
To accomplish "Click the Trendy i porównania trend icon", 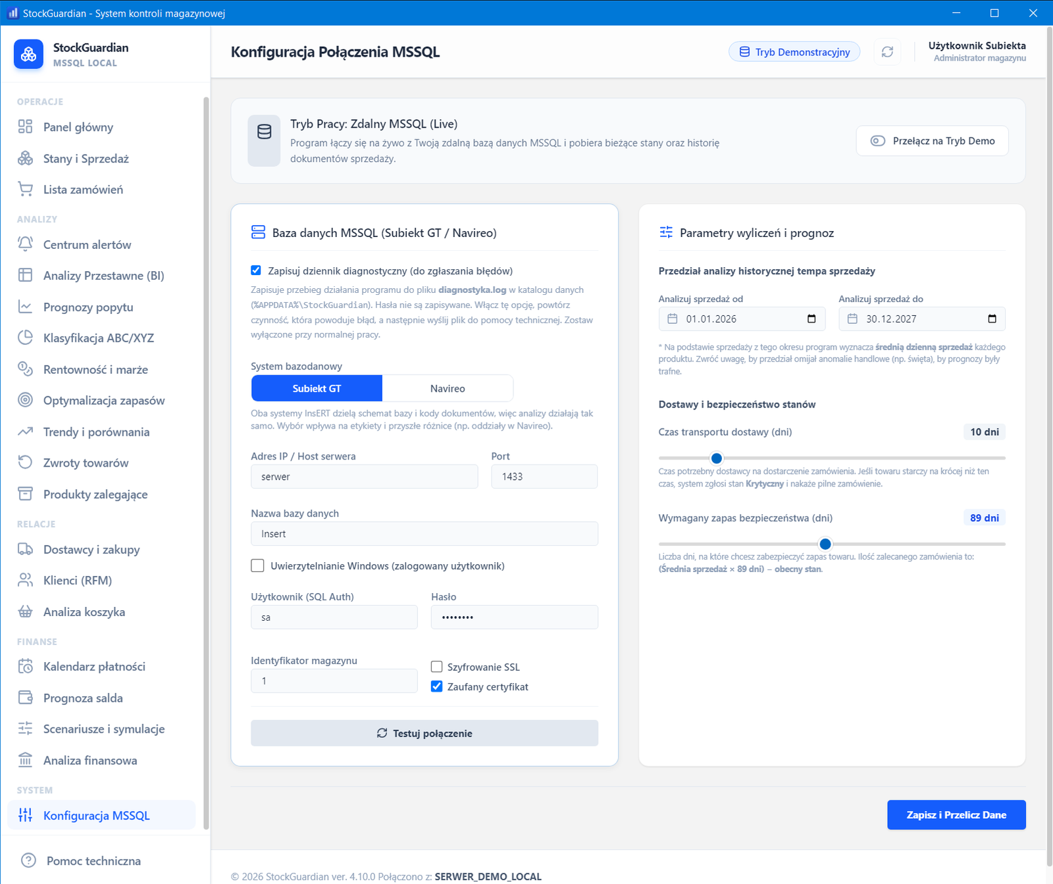I will 25,432.
